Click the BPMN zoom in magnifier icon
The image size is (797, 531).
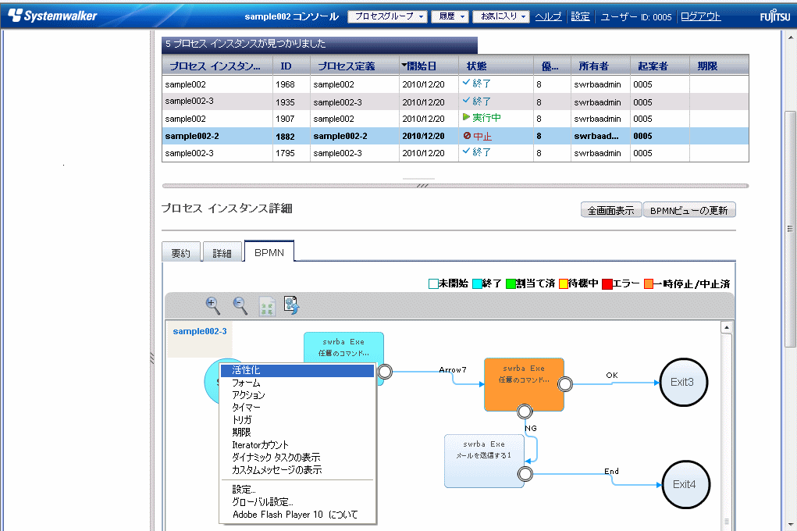click(212, 305)
